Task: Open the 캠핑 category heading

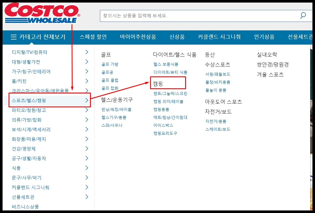Action: 158,83
